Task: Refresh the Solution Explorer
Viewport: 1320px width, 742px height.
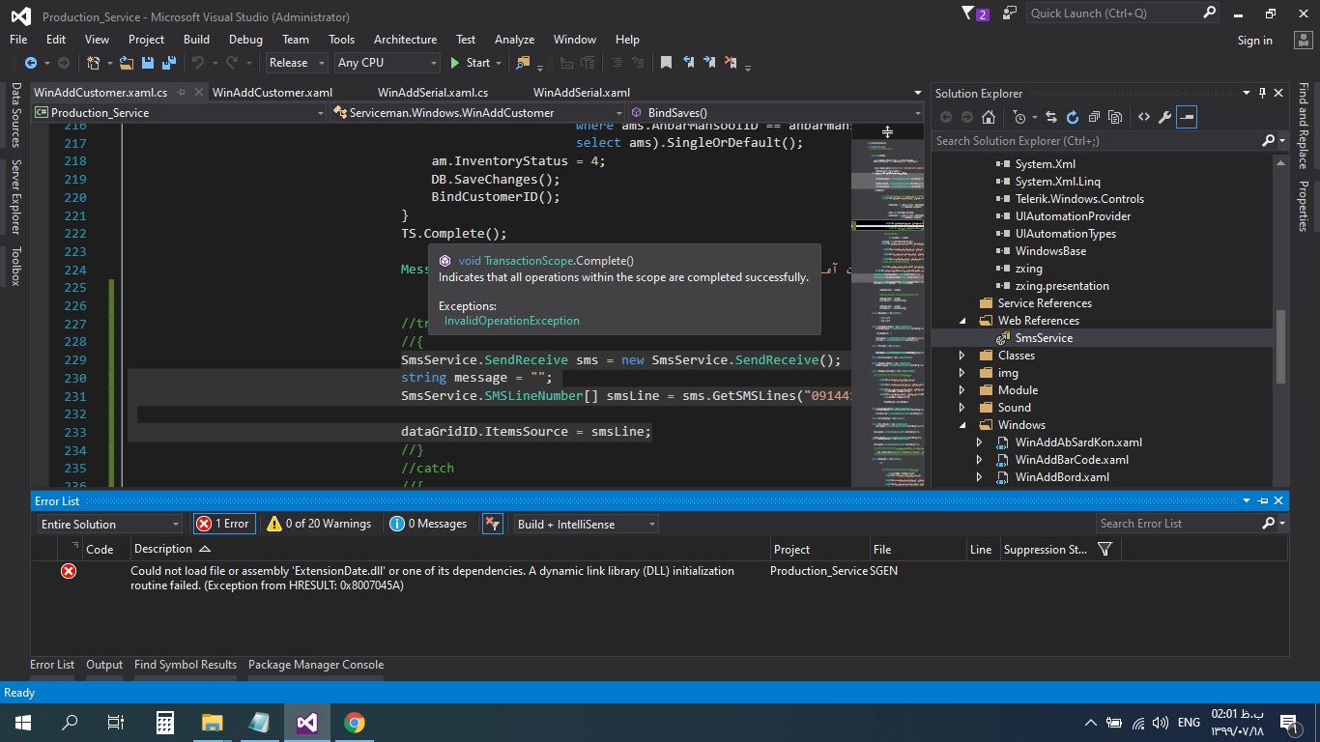Action: point(1073,117)
